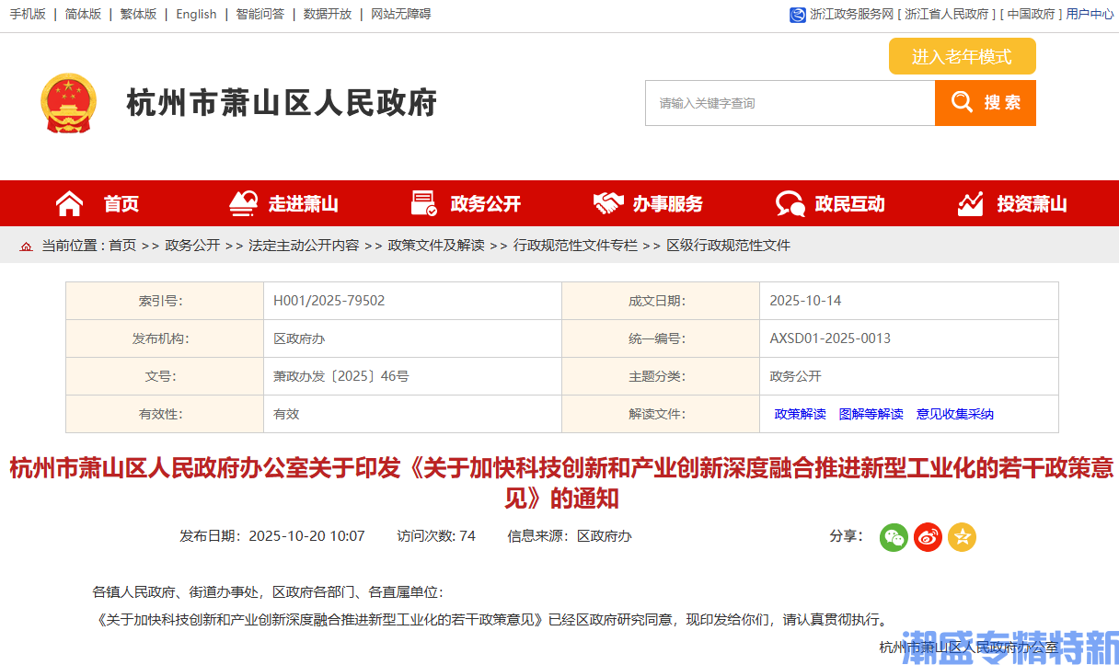Click the document icon beside 政务公开
1119x665 pixels.
[x=423, y=201]
